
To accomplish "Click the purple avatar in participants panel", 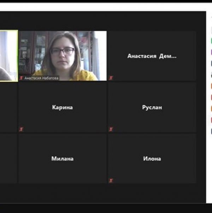I will click(x=211, y=52).
